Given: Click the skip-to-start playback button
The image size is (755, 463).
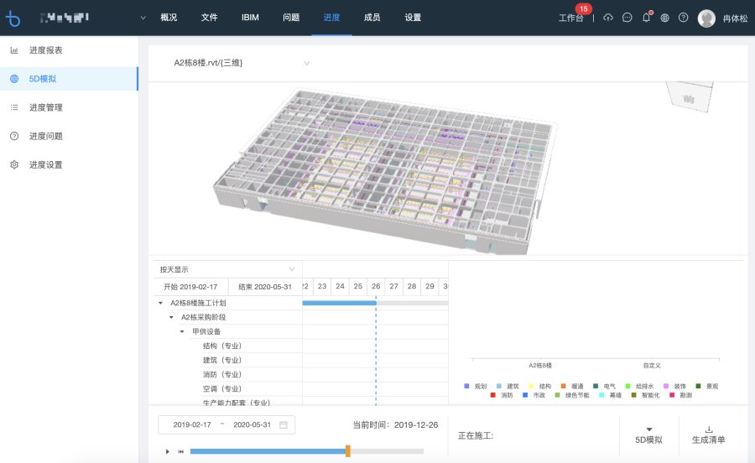Looking at the screenshot, I should (x=180, y=451).
